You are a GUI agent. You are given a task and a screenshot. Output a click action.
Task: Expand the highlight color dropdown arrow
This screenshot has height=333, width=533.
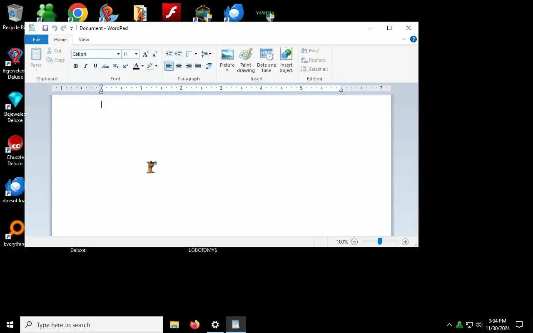pyautogui.click(x=156, y=66)
